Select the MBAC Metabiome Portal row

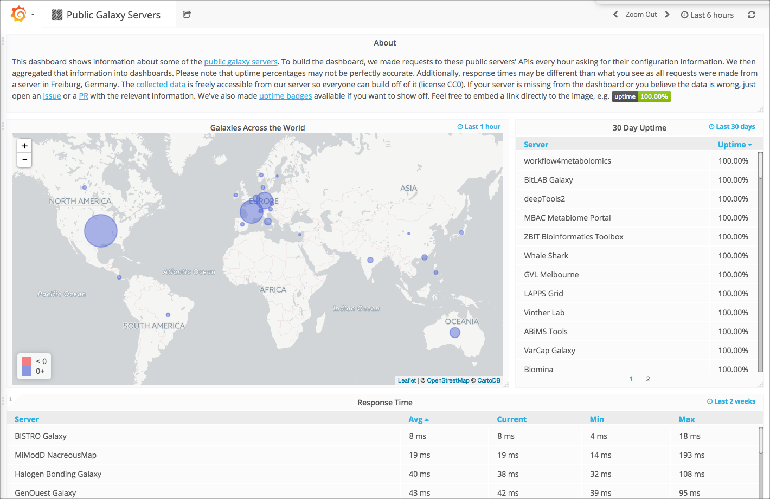click(637, 218)
